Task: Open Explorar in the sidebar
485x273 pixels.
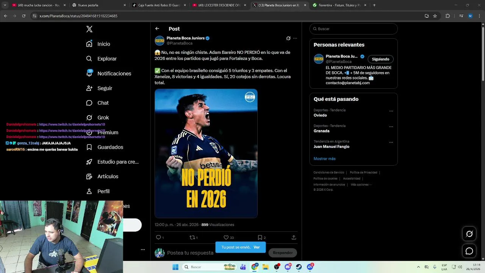Action: (x=101, y=59)
